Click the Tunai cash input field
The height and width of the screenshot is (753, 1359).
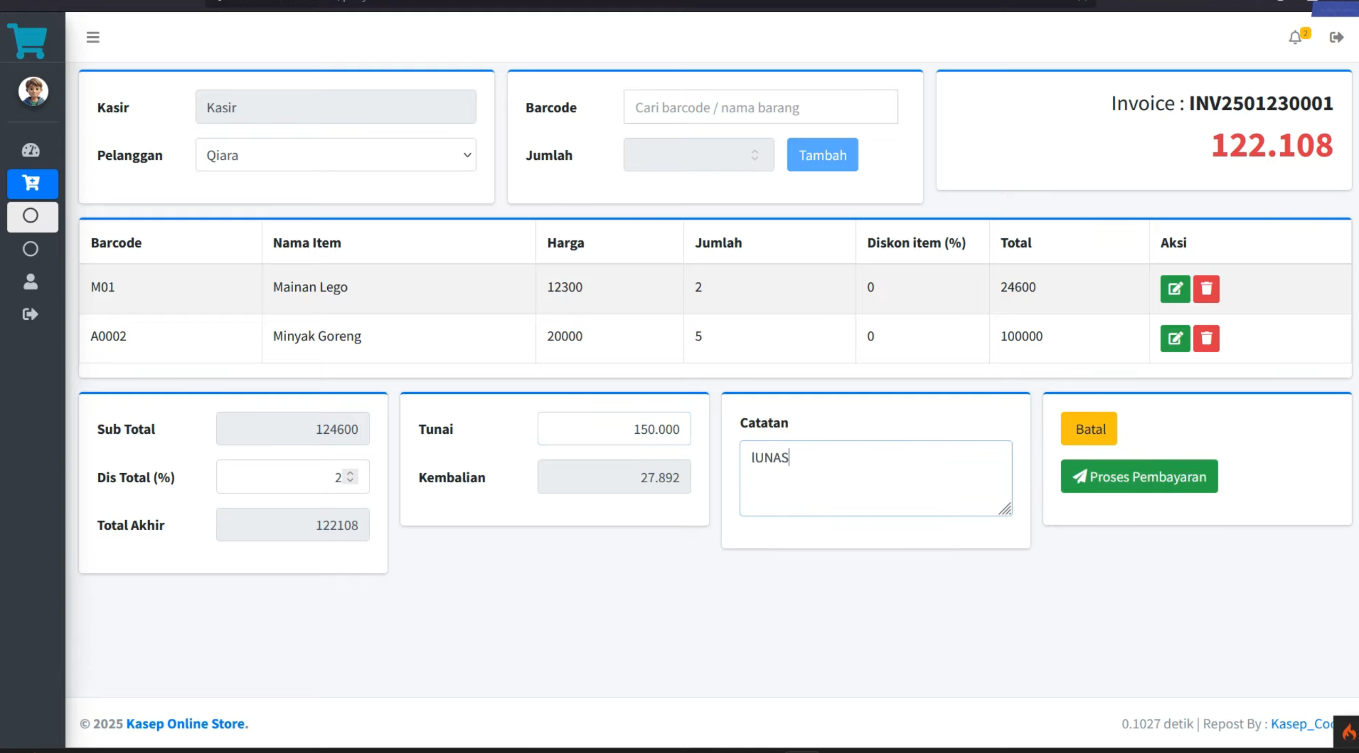[x=614, y=429]
